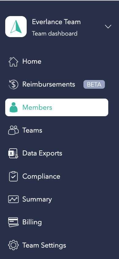Click the Data Exports spreadsheet icon
The image size is (119, 259).
pos(13,153)
